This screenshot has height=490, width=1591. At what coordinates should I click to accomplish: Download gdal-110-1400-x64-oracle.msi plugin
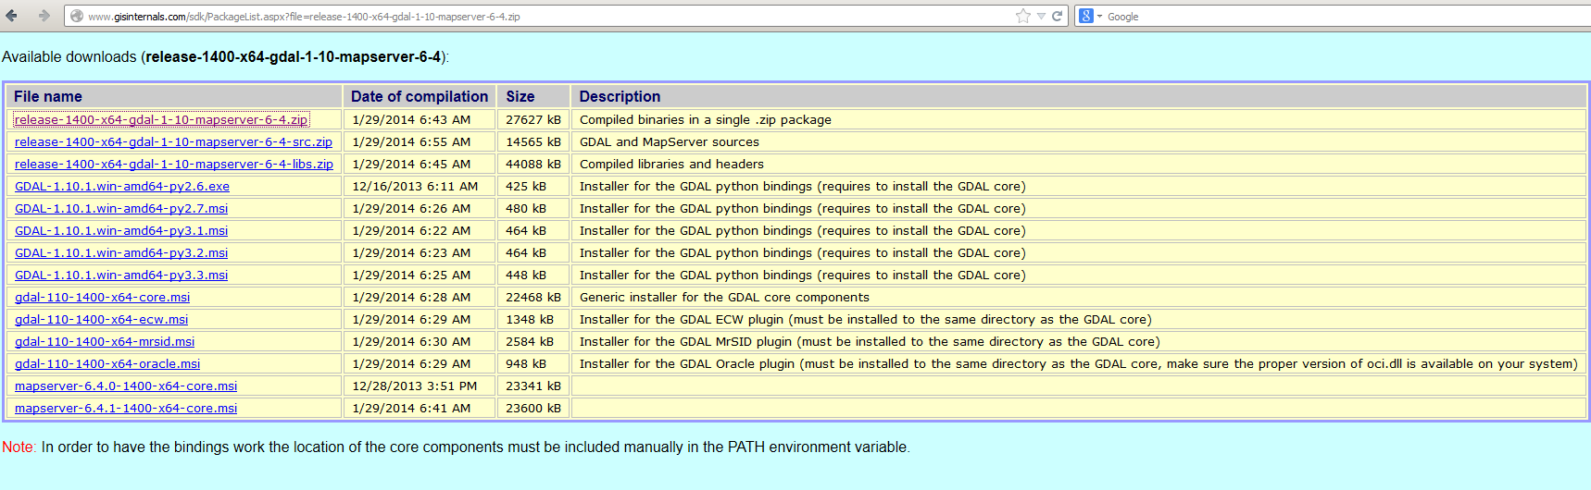coord(107,363)
